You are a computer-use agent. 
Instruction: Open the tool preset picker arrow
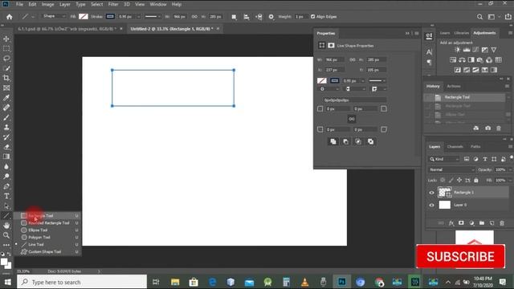[33, 17]
